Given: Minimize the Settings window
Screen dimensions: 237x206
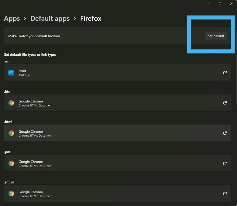Looking at the screenshot, I should point(209,4).
